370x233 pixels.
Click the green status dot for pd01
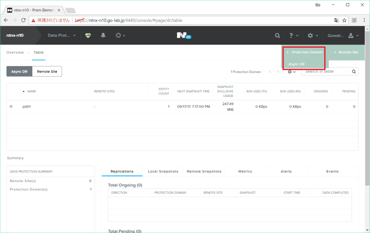tap(11, 106)
